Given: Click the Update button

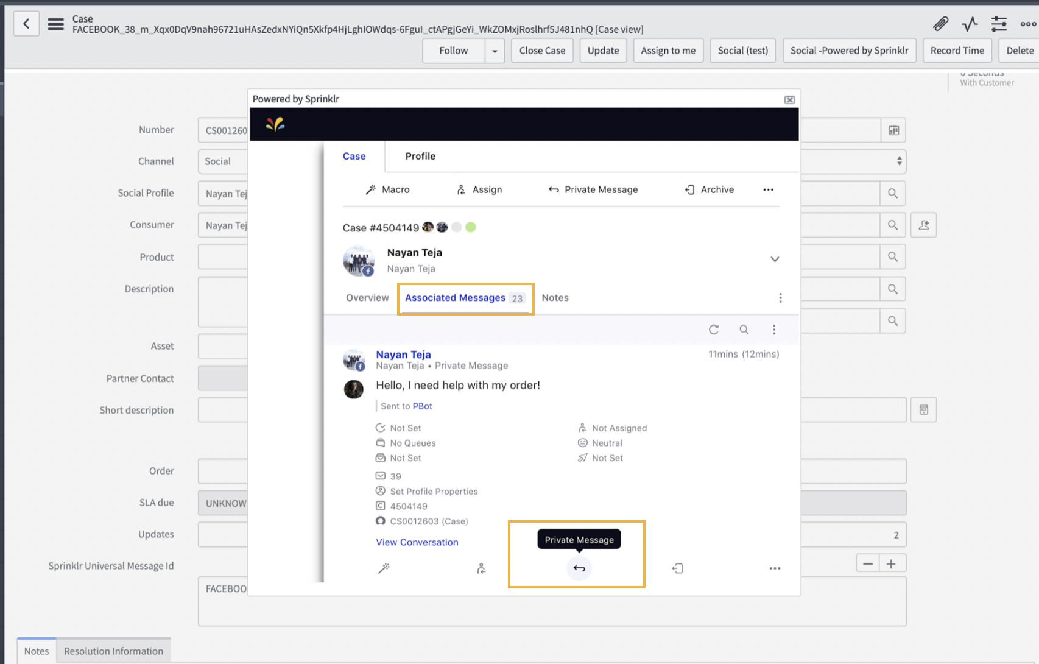Looking at the screenshot, I should (x=603, y=51).
